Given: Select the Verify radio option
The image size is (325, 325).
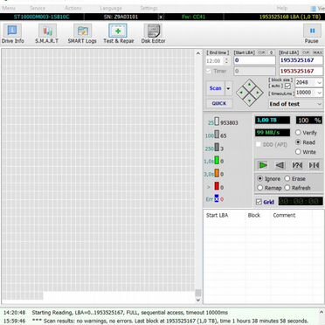Looking at the screenshot, I should (298, 133).
